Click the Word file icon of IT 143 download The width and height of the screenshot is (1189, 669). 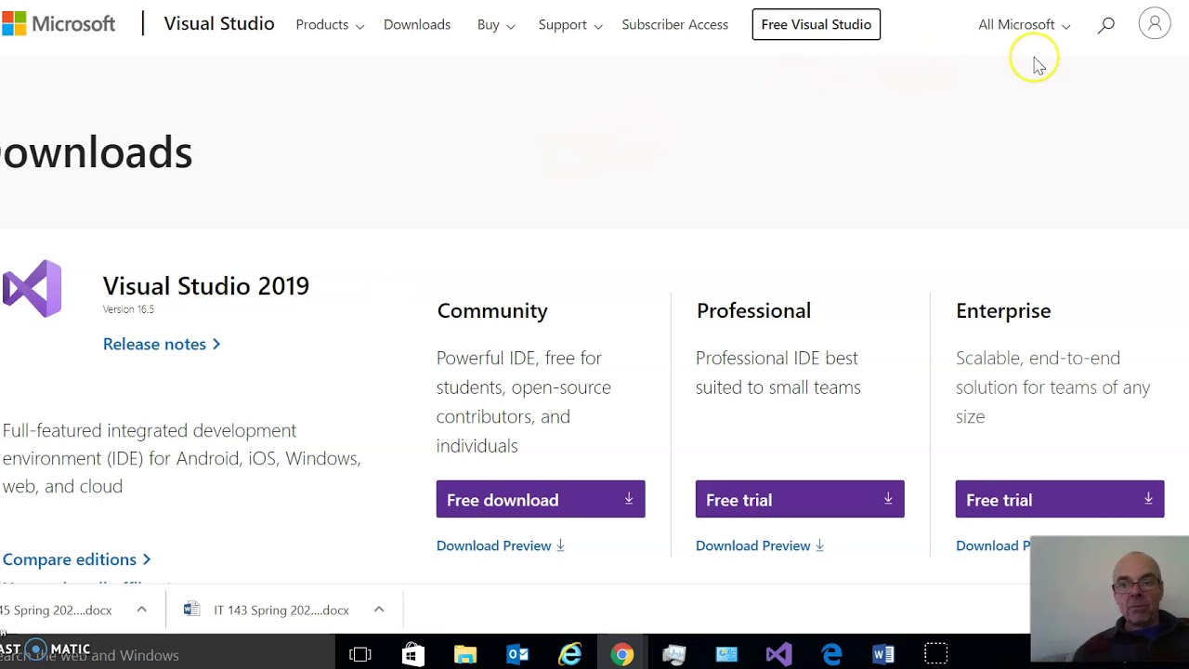click(x=191, y=610)
